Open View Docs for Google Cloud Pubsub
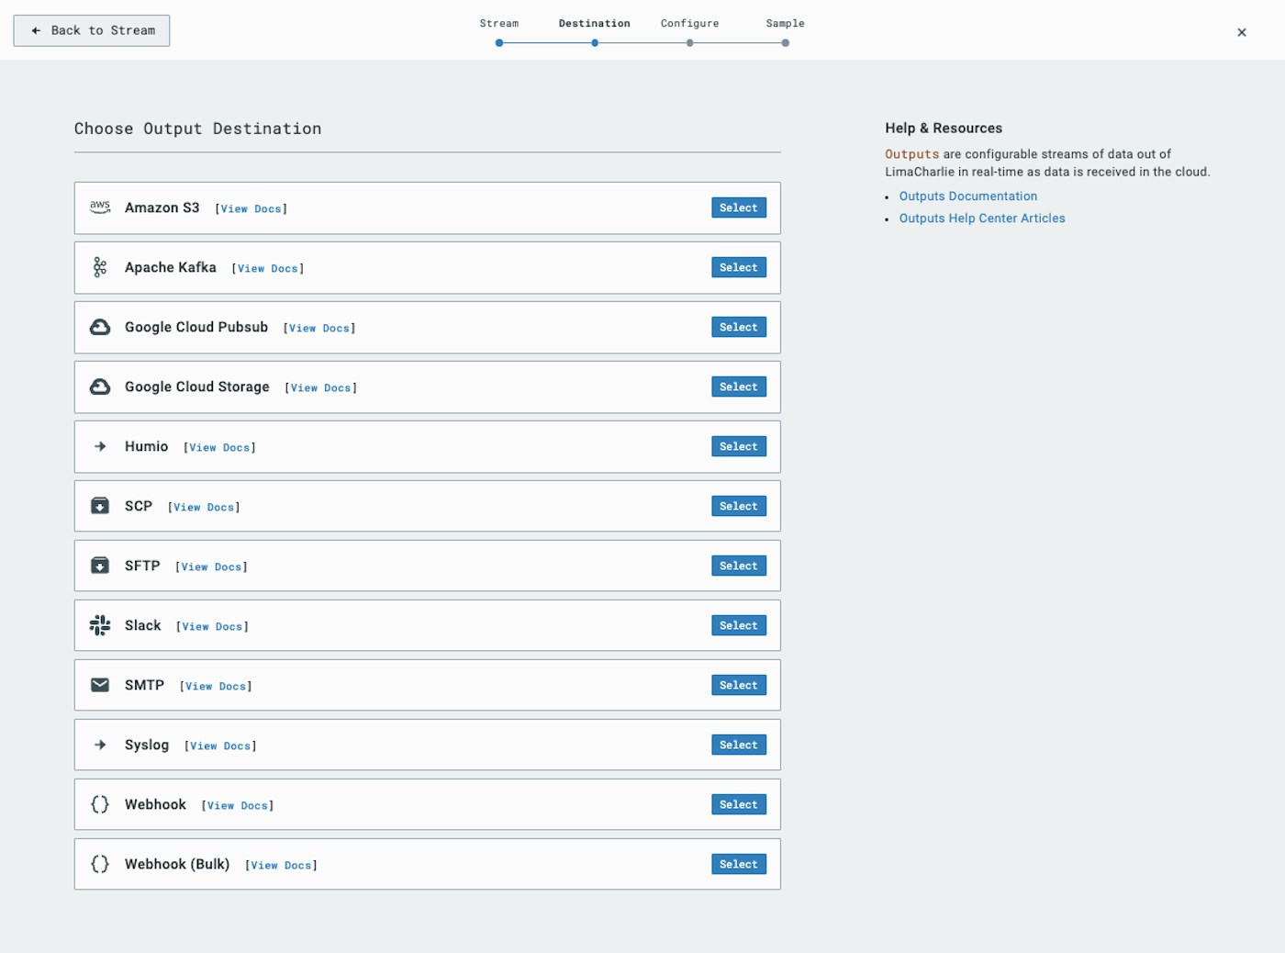 point(319,329)
